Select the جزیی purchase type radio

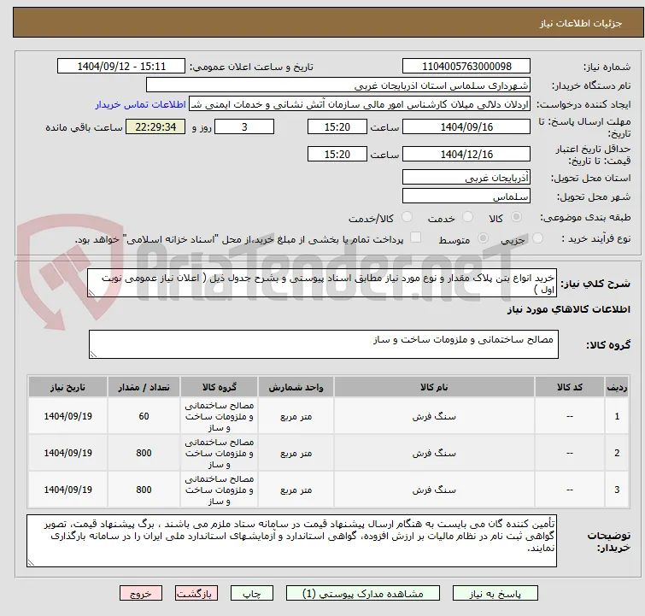(x=537, y=238)
